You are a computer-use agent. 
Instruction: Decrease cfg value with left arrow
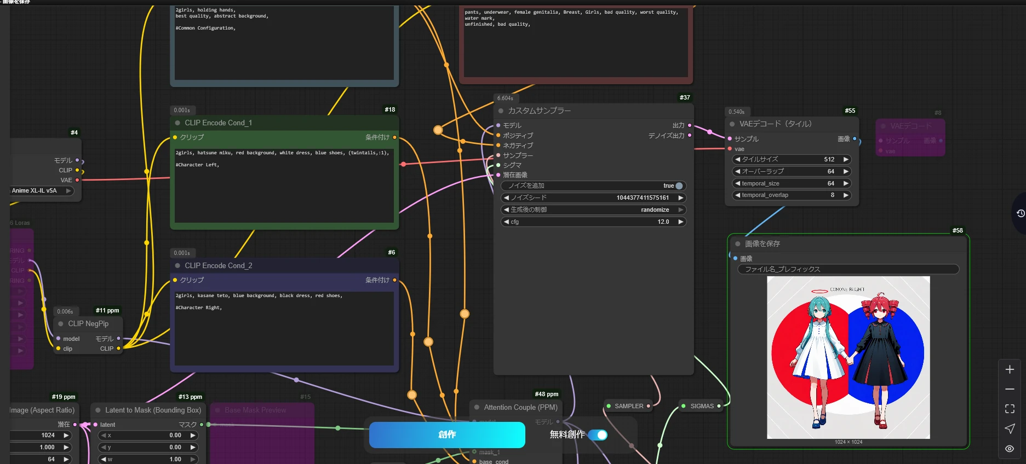click(x=506, y=222)
